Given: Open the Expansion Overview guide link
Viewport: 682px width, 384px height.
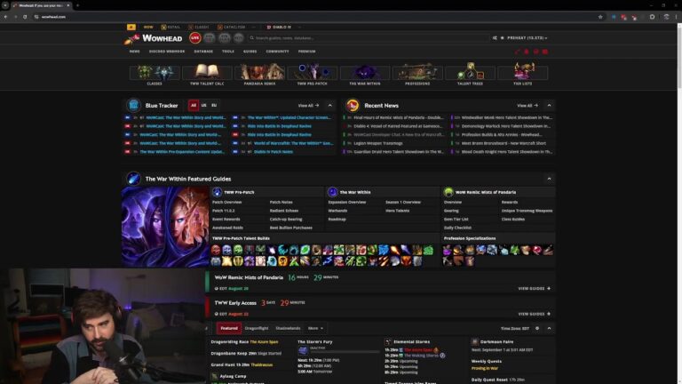Looking at the screenshot, I should (x=346, y=202).
